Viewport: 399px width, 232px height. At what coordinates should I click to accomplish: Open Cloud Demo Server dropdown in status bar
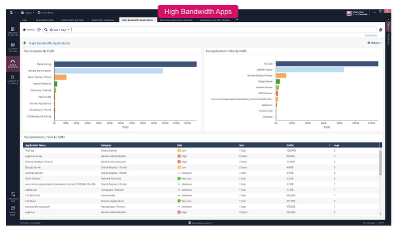click(x=201, y=223)
